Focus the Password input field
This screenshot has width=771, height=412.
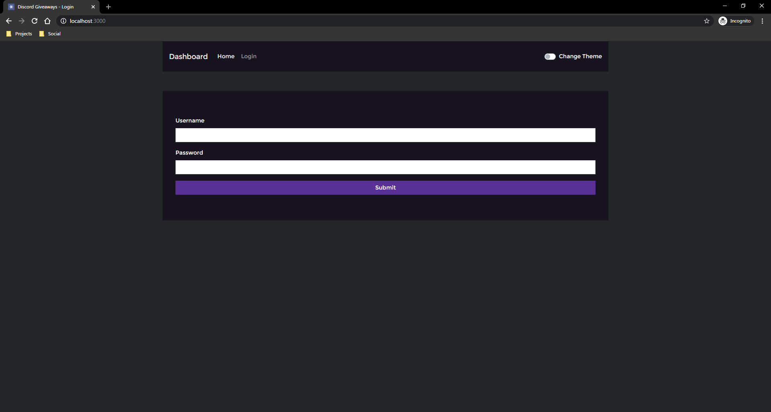385,167
